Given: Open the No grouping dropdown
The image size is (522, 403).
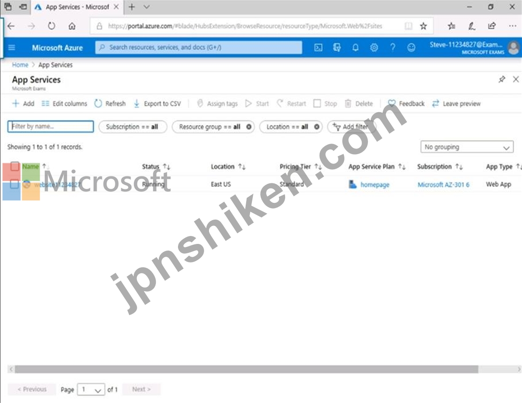Looking at the screenshot, I should (467, 147).
